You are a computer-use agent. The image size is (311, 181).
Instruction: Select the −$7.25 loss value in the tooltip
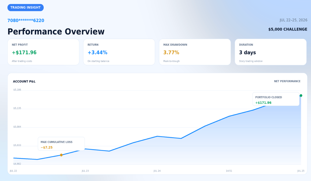(x=47, y=147)
